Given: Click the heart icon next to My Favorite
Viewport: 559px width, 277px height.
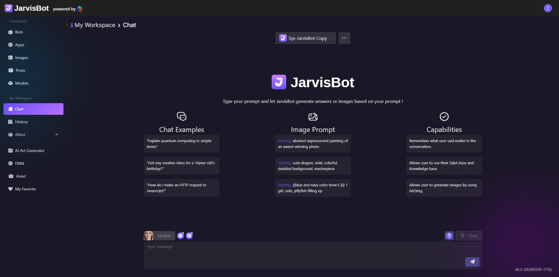Looking at the screenshot, I should 10,189.
